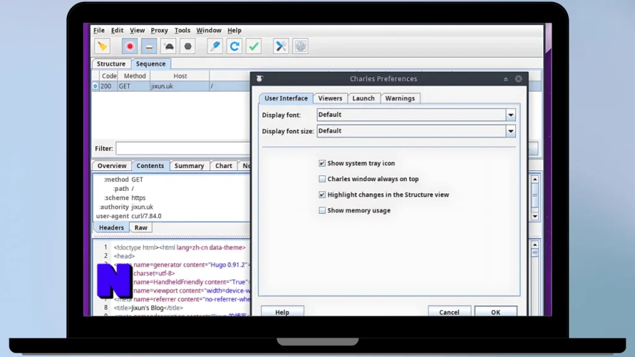Click the blue status icon in 200 GET row
Image resolution: width=635 pixels, height=357 pixels.
(x=95, y=86)
